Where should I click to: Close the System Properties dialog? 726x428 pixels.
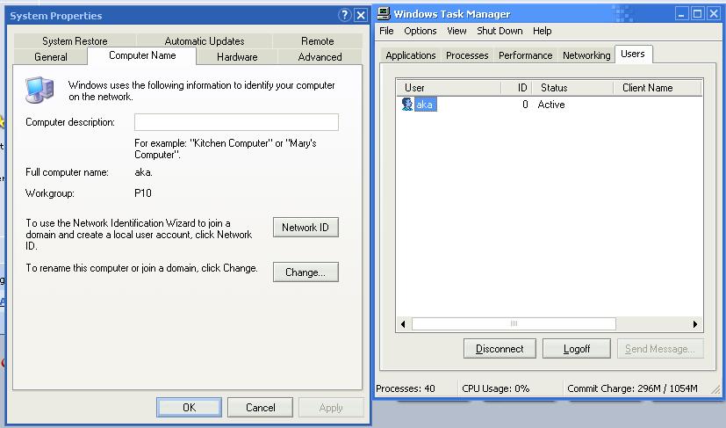pos(361,15)
